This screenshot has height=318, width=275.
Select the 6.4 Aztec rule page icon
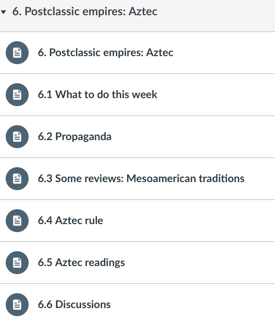point(17,220)
